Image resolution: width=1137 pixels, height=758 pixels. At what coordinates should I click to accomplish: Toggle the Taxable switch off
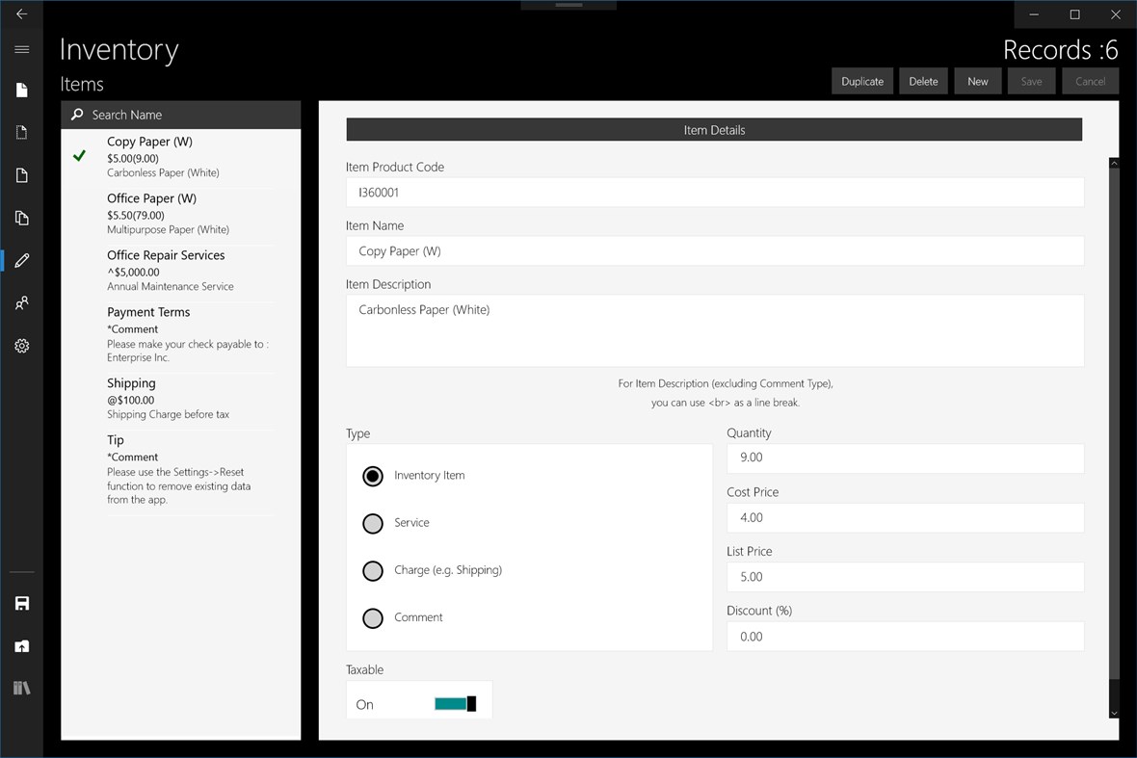pyautogui.click(x=453, y=703)
